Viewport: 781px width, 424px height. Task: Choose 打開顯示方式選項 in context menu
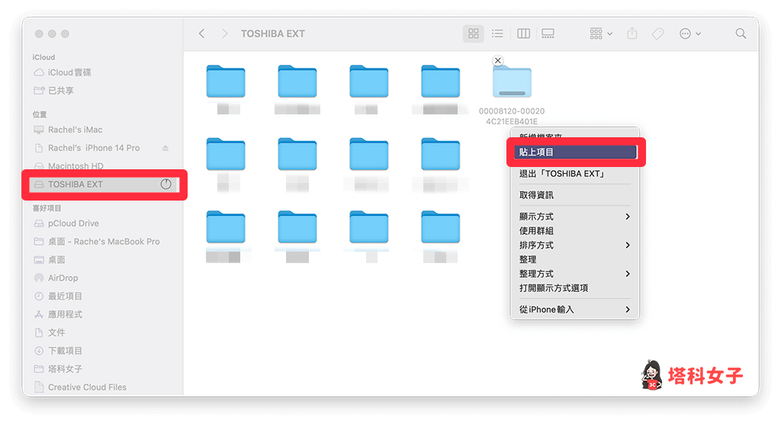click(x=574, y=288)
